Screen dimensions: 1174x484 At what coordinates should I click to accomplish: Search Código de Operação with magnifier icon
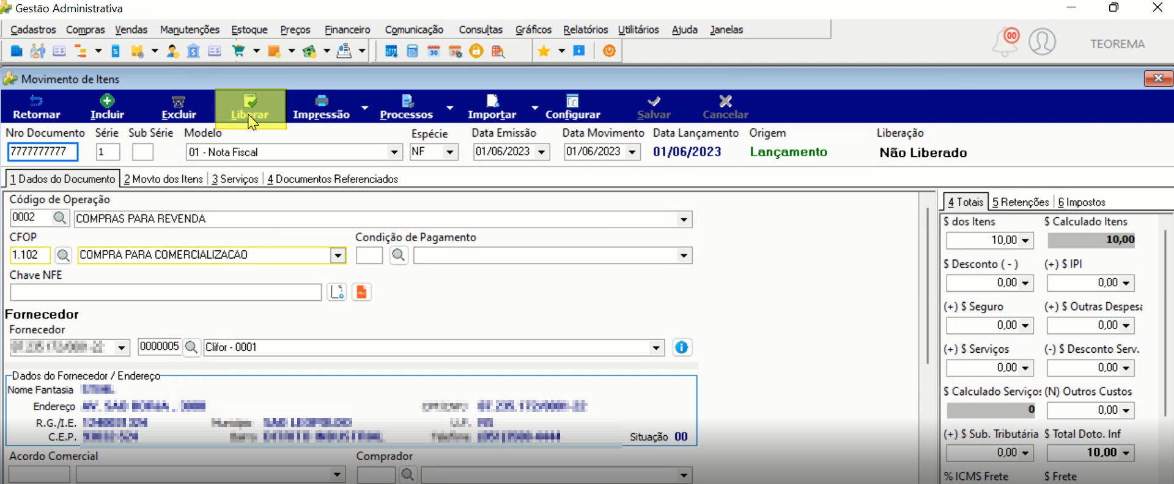pyautogui.click(x=60, y=218)
